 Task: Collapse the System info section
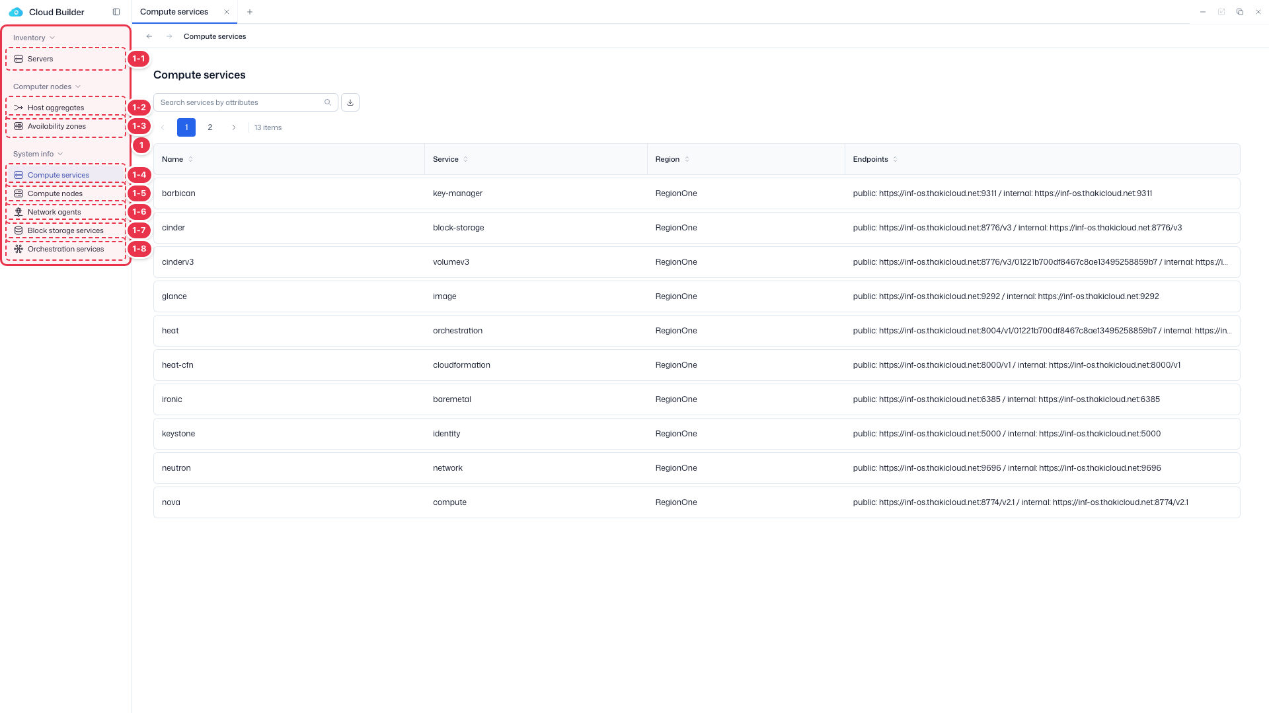[x=38, y=154]
